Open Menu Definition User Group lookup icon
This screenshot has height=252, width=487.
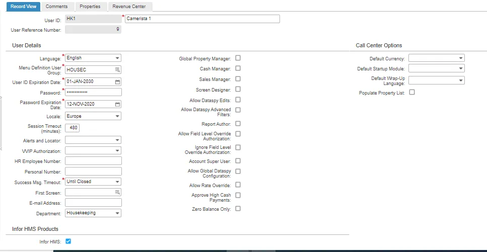[x=117, y=70]
